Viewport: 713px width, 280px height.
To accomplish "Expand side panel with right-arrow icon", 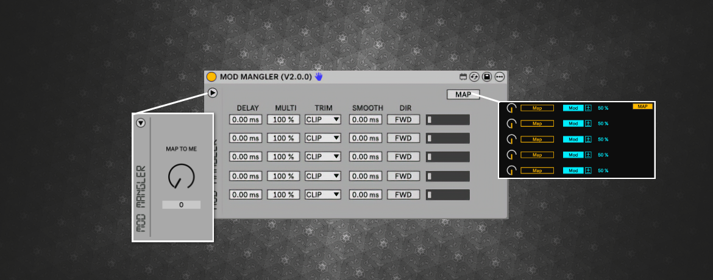I will 212,93.
